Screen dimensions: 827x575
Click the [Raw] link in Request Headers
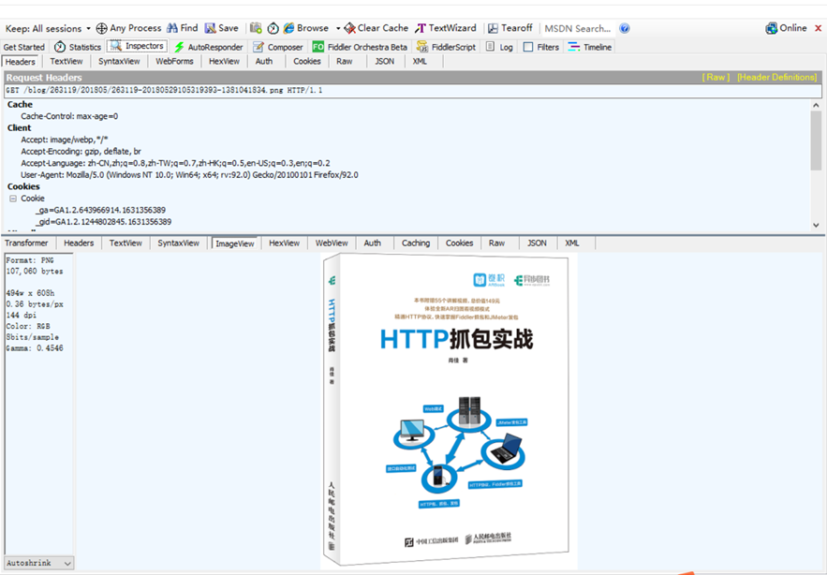(716, 77)
